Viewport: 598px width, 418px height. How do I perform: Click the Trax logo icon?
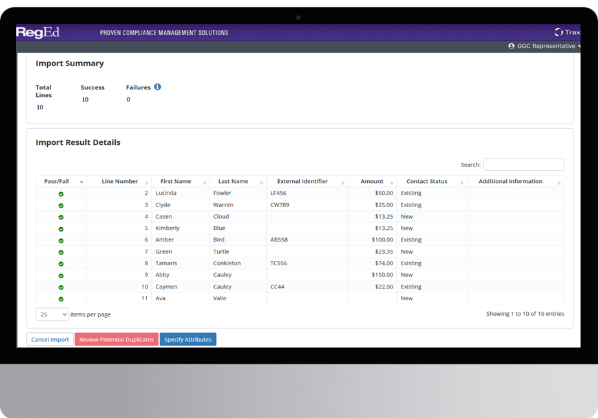coord(559,32)
